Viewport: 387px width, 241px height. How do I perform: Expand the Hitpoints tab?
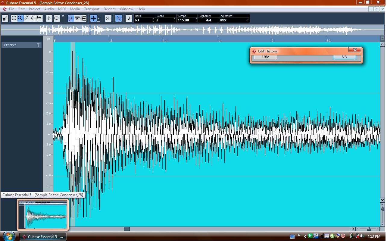(x=21, y=45)
